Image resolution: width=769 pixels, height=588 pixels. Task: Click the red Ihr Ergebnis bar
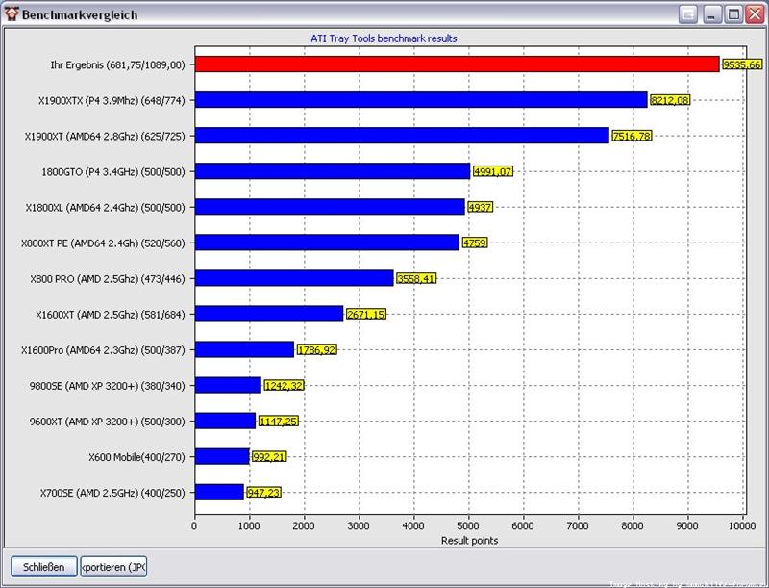[x=458, y=64]
